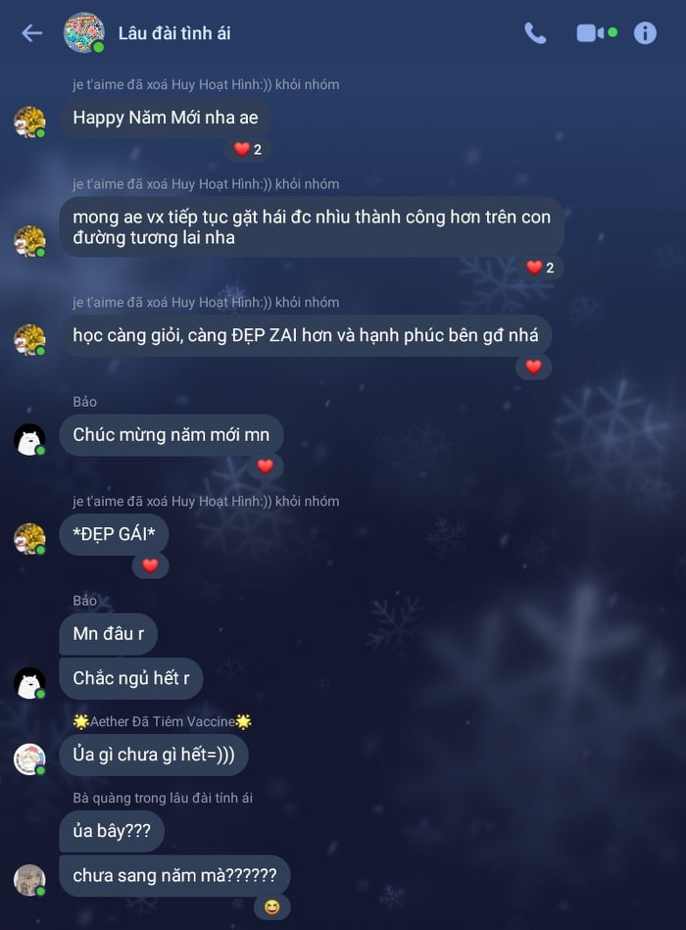Open the avatar beside 'chưa sang năm mà'
Image resolution: width=686 pixels, height=930 pixels.
(x=29, y=880)
